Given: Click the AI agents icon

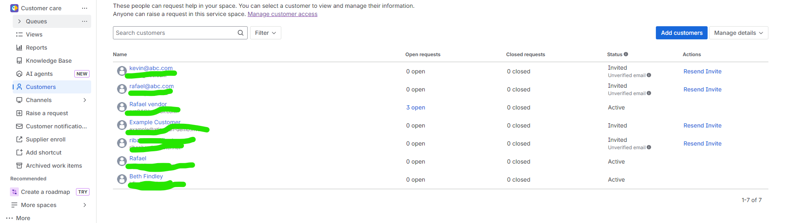Looking at the screenshot, I should 19,74.
